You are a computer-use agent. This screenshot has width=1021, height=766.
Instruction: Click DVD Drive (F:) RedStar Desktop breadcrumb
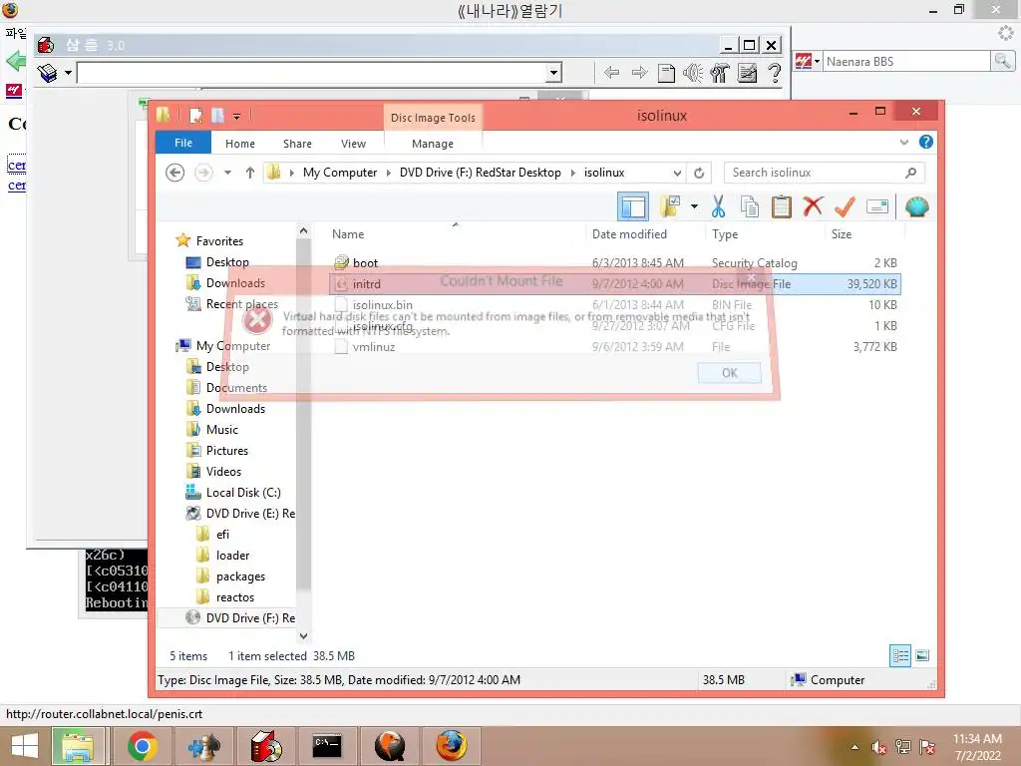480,173
